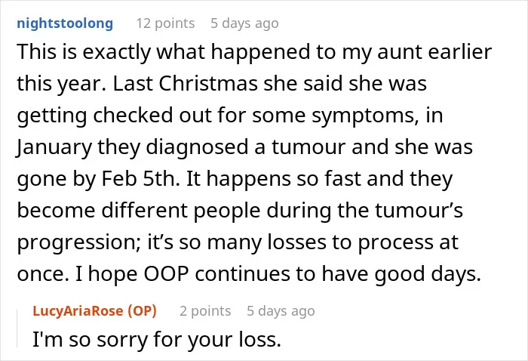528x361 pixels.
Task: Click the word "January" in the comment
Action: 54,147
